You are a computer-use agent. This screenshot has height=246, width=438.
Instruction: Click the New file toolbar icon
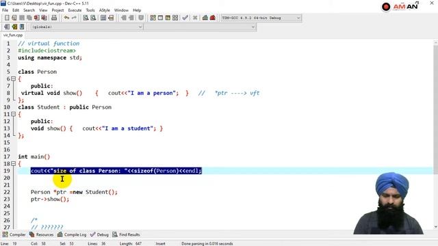pyautogui.click(x=7, y=18)
